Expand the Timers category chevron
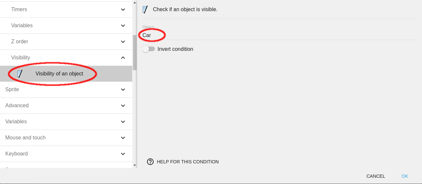Screen dimensions: 422x184 coord(123,10)
